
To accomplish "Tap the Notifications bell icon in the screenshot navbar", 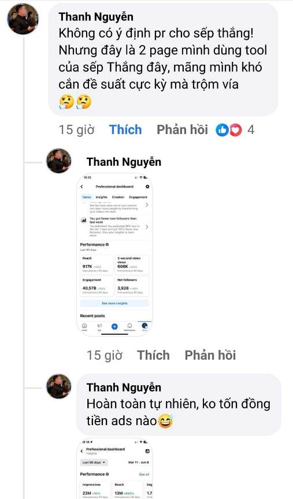I will coord(129,326).
